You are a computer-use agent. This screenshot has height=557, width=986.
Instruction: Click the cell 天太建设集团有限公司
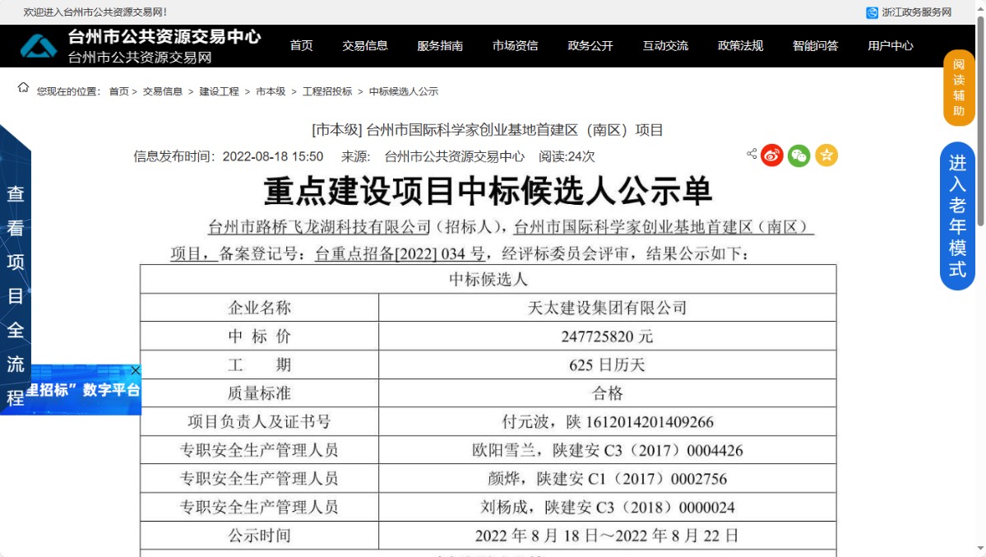point(608,308)
